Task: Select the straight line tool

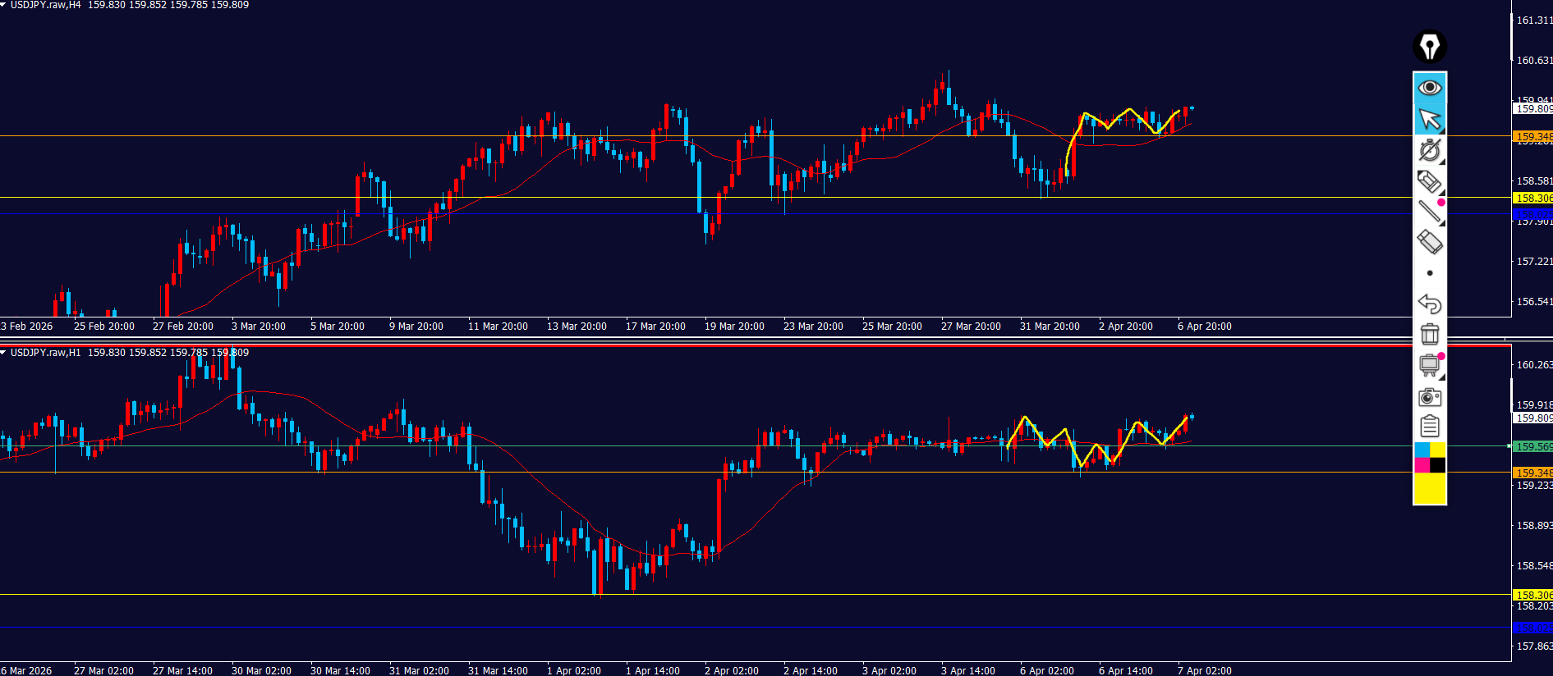Action: coord(1429,211)
